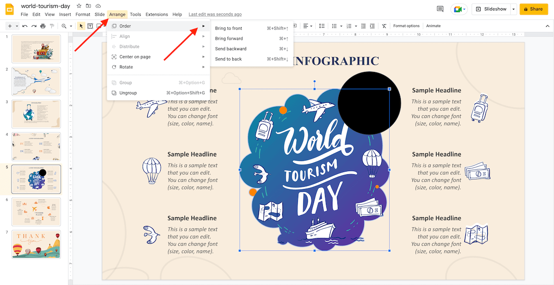The image size is (554, 285).
Task: Open the Tools menu
Action: (136, 14)
